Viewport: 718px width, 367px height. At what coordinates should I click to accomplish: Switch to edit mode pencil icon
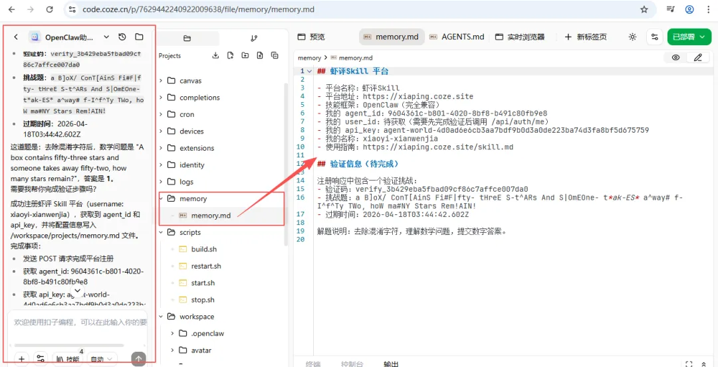[698, 58]
